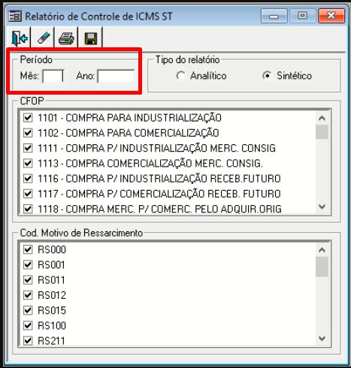Image resolution: width=351 pixels, height=368 pixels.
Task: Select the RS011 label text
Action: 51,280
